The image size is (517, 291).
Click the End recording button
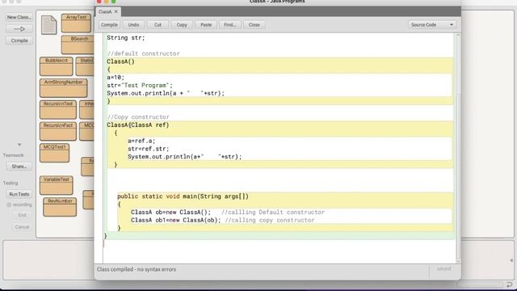coord(22,215)
